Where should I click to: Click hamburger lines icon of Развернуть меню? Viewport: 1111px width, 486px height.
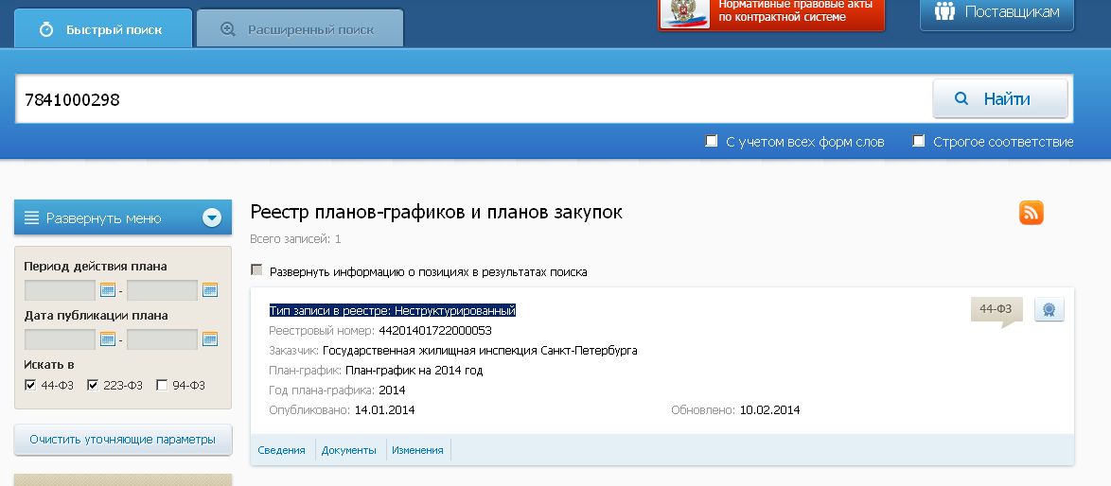31,217
